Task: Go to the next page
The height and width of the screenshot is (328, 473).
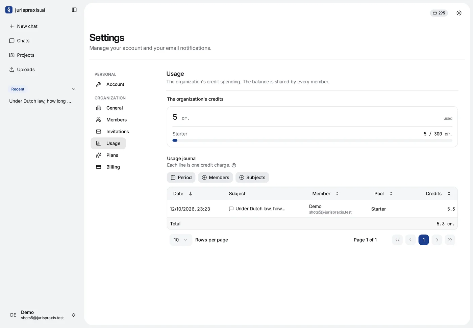Action: (437, 240)
